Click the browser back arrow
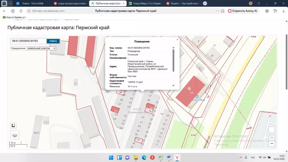 pyautogui.click(x=4, y=11)
